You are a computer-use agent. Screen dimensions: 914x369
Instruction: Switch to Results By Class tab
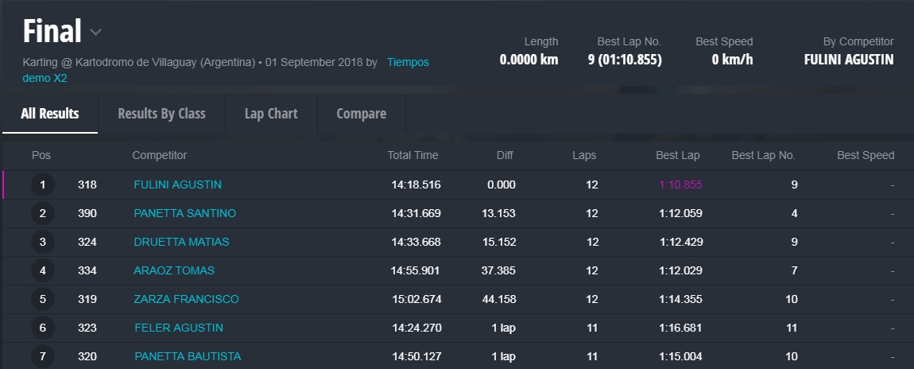pos(161,114)
